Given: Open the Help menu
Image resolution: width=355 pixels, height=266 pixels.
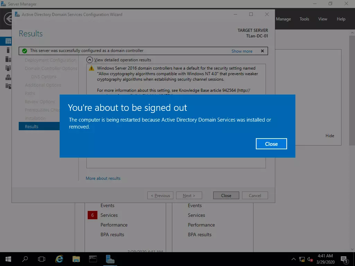Looking at the screenshot, I should (x=341, y=19).
